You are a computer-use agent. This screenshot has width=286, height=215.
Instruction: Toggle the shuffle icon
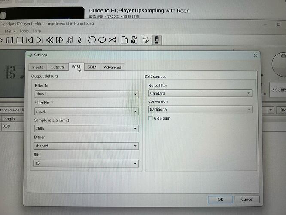tap(113, 40)
